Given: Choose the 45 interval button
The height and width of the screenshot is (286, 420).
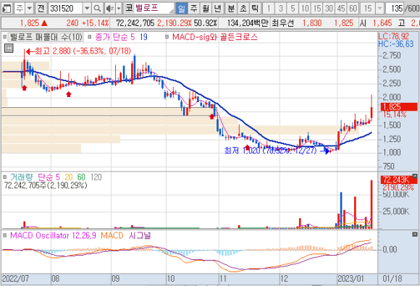Looking at the screenshot, I should point(341,9).
